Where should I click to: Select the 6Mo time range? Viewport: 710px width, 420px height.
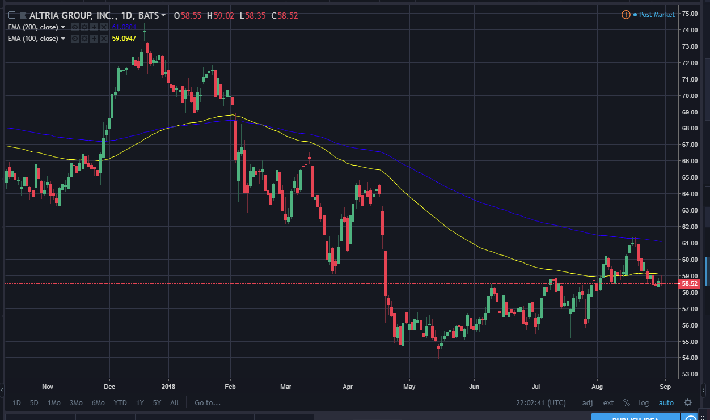pyautogui.click(x=98, y=403)
